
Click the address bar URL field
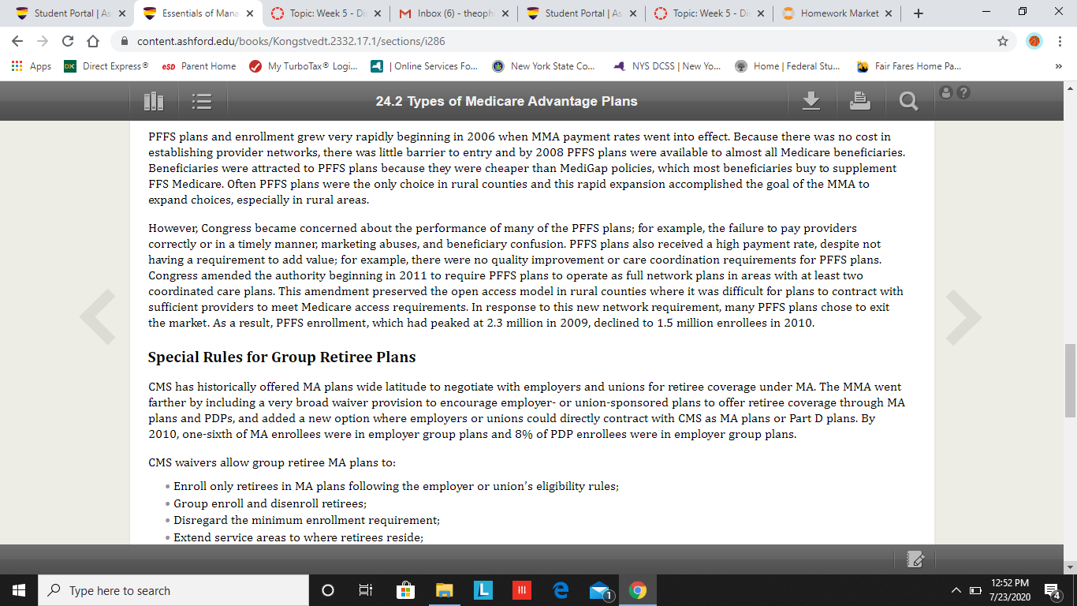552,41
